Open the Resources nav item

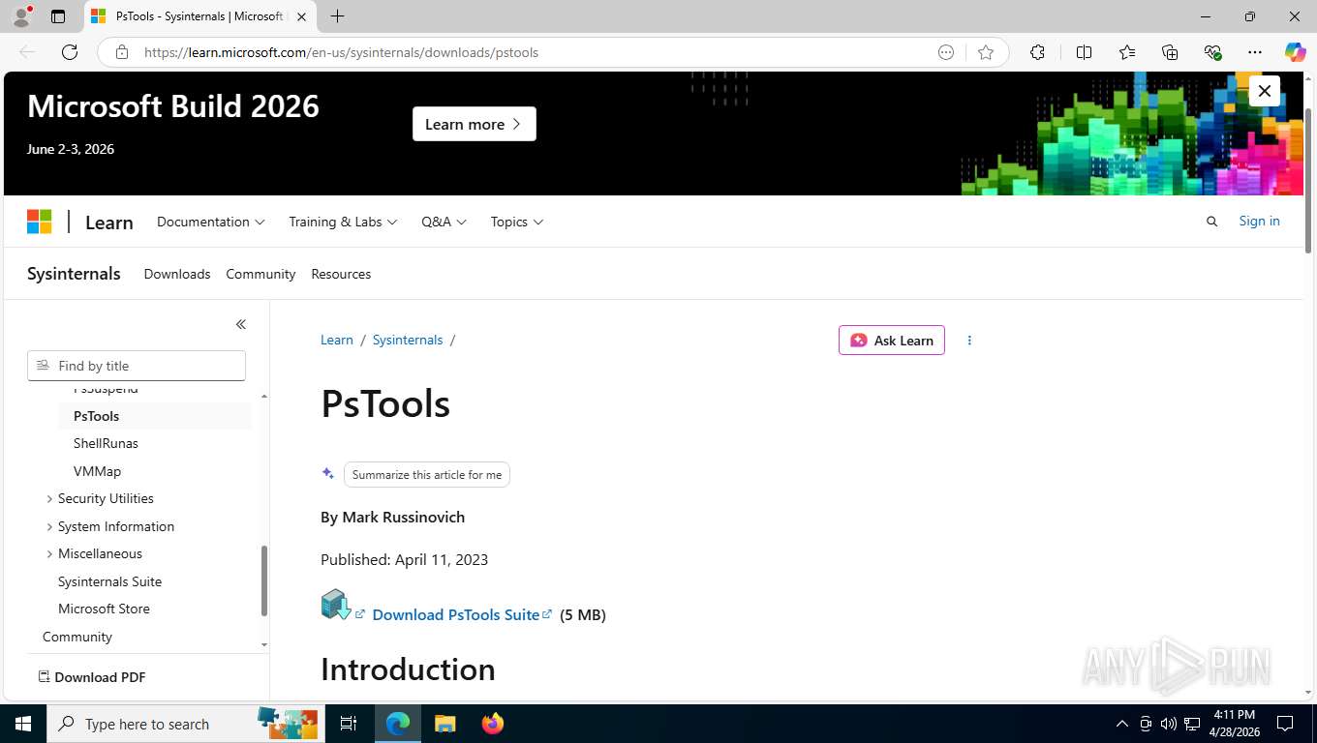[x=341, y=274]
